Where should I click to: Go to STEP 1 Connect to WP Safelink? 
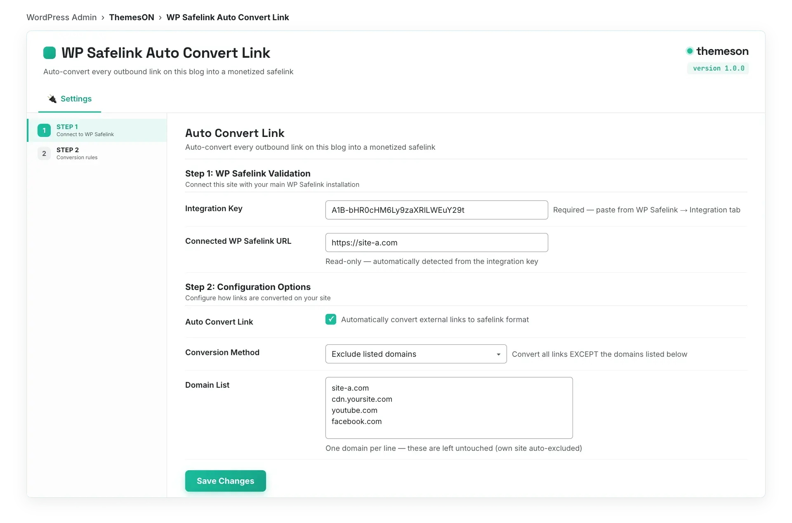(97, 130)
